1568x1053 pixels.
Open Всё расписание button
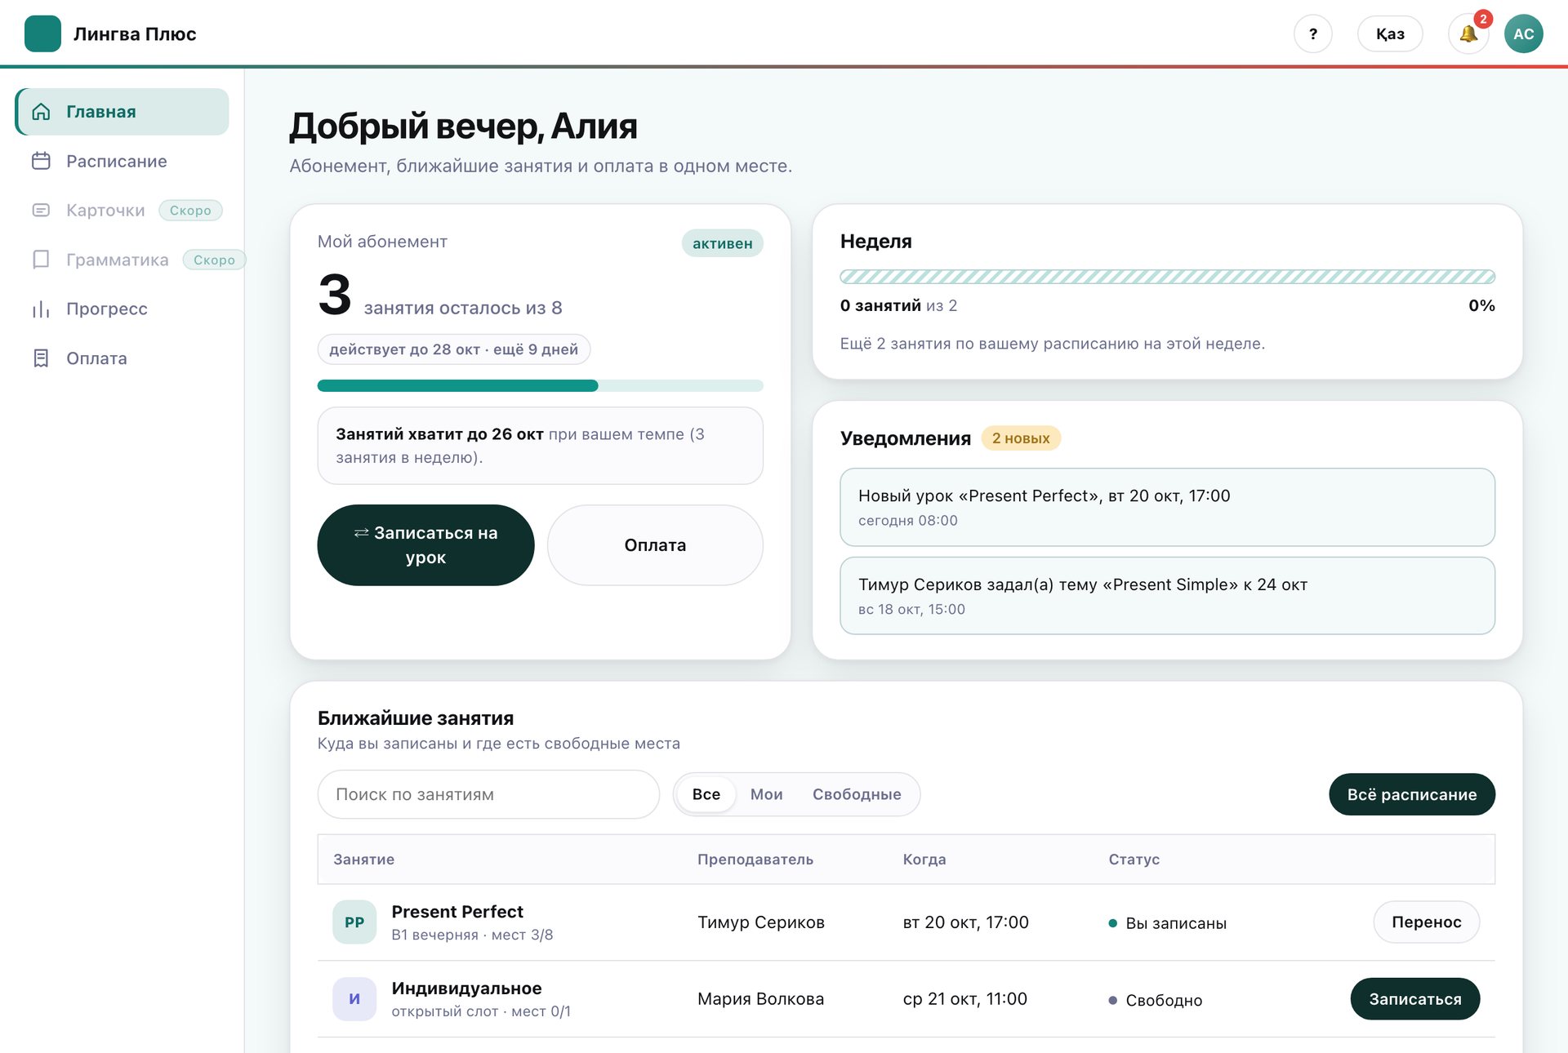(x=1412, y=794)
